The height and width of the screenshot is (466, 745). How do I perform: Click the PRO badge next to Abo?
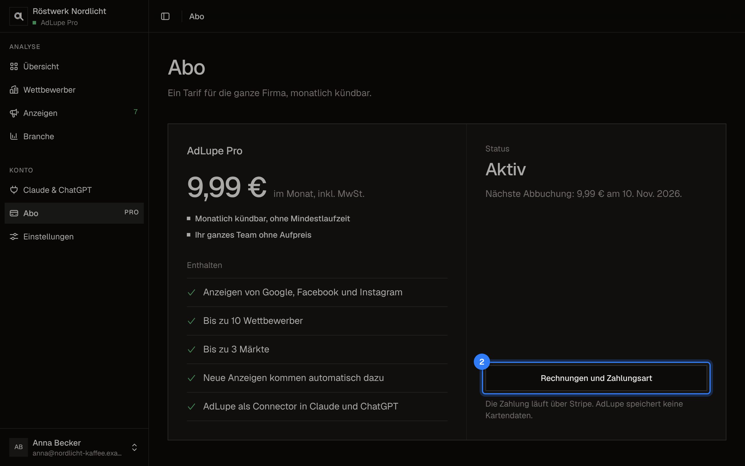click(x=132, y=212)
